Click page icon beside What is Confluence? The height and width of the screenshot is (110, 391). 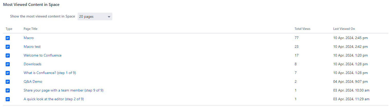pyautogui.click(x=8, y=73)
